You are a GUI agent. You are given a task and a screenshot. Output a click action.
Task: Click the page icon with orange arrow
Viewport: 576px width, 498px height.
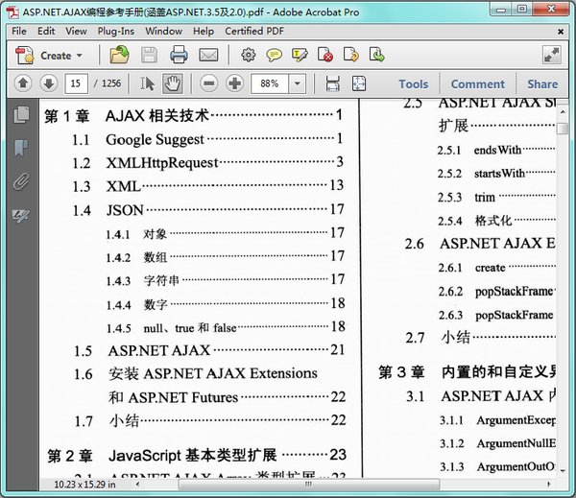[351, 55]
